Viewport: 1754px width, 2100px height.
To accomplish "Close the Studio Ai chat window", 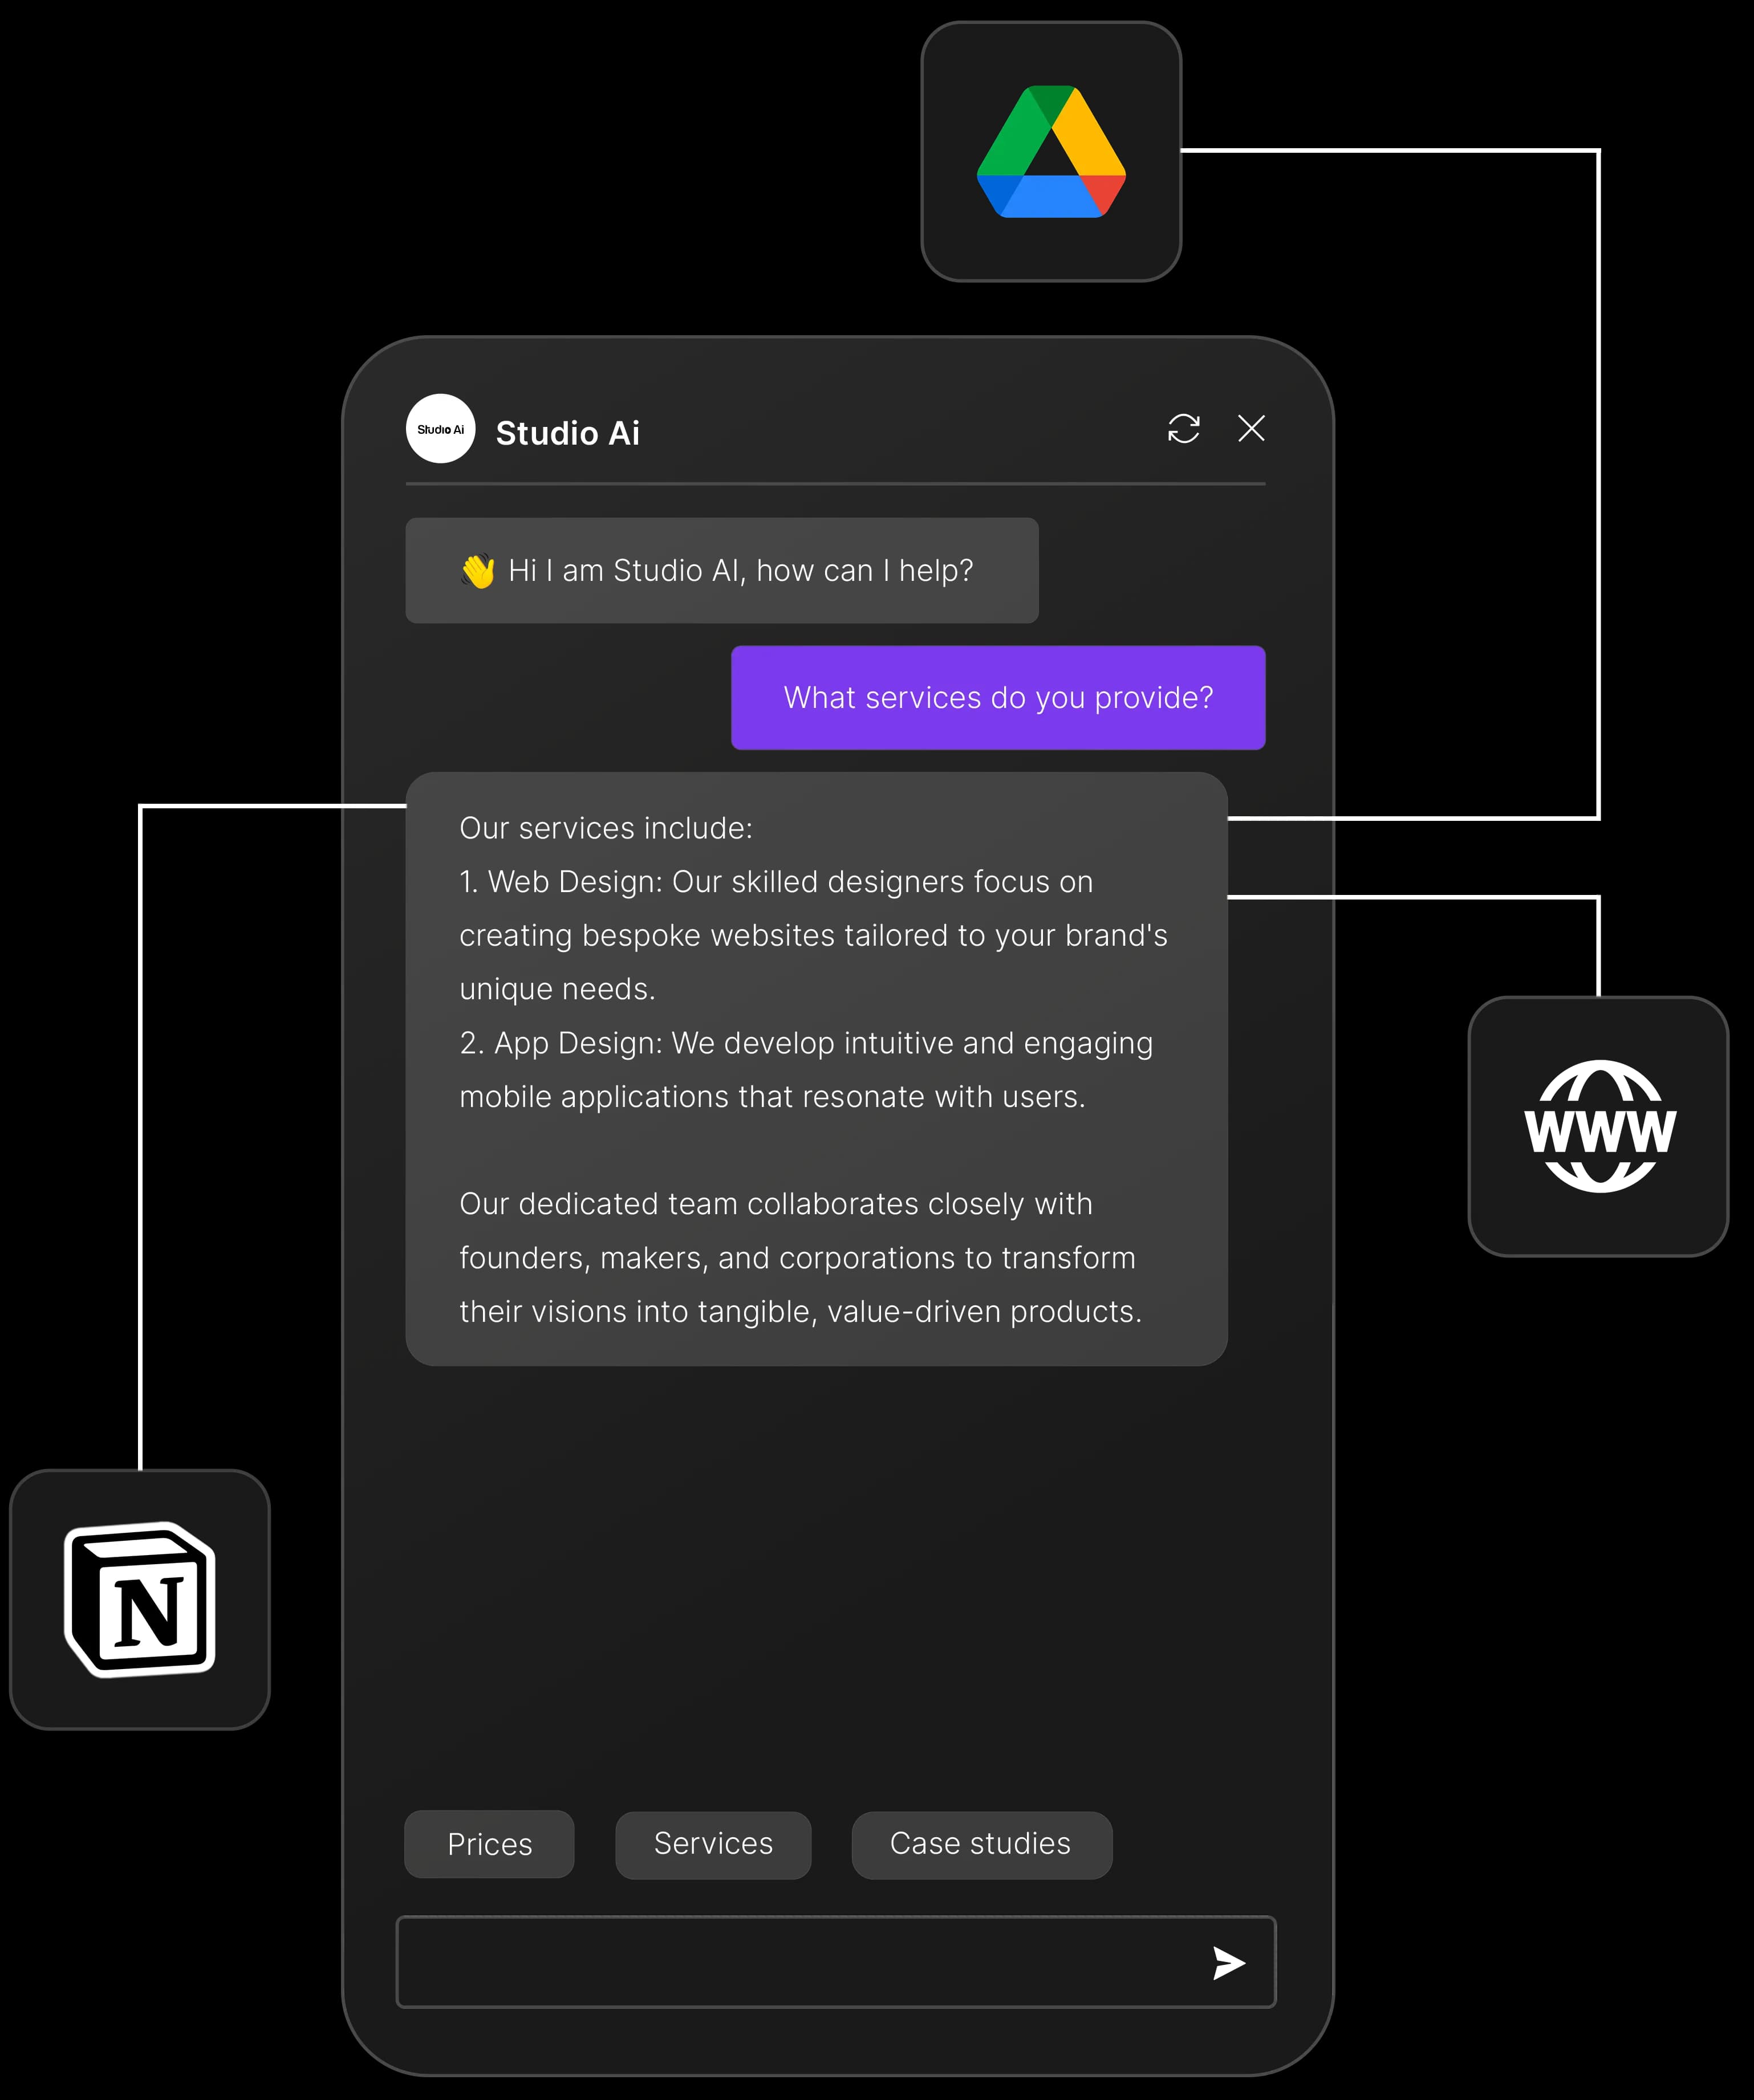I will (1250, 428).
